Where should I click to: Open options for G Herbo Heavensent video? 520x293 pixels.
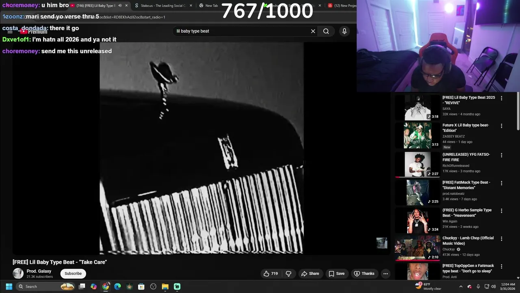(501, 211)
